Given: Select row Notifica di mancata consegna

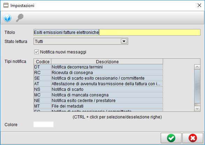Looking at the screenshot, I should 98,95.
